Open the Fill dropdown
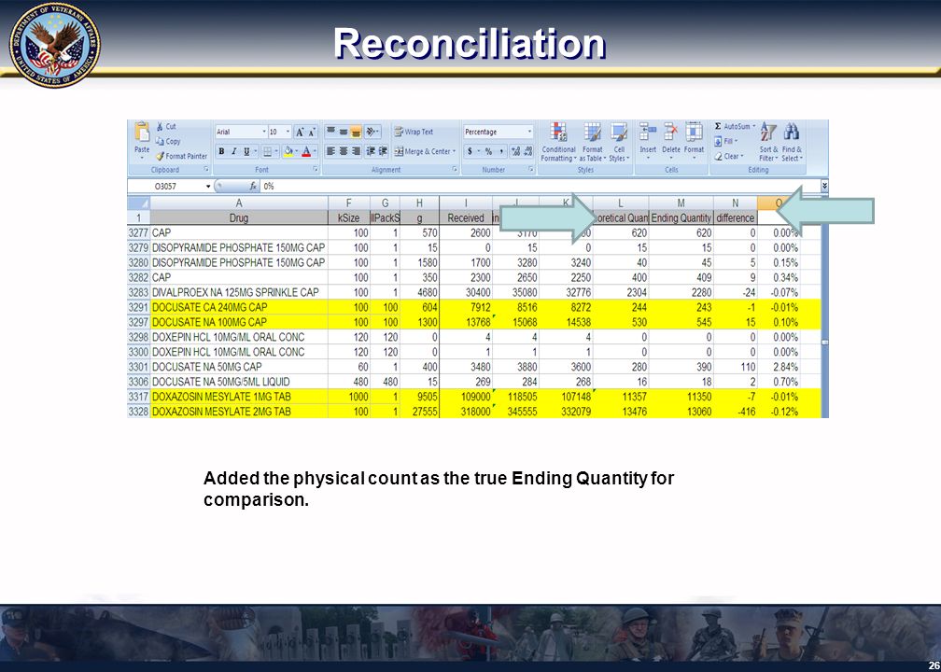 pos(725,142)
